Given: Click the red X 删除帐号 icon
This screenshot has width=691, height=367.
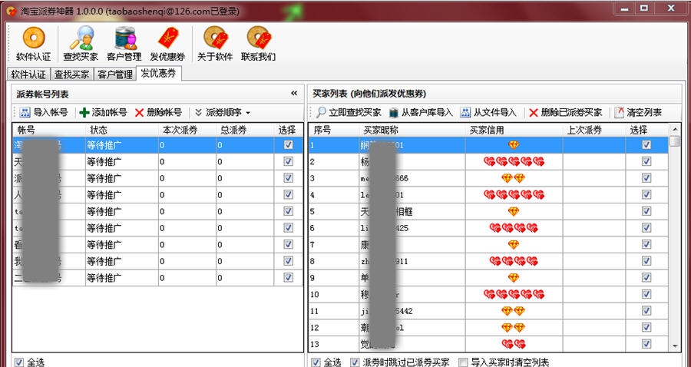Looking at the screenshot, I should [139, 113].
